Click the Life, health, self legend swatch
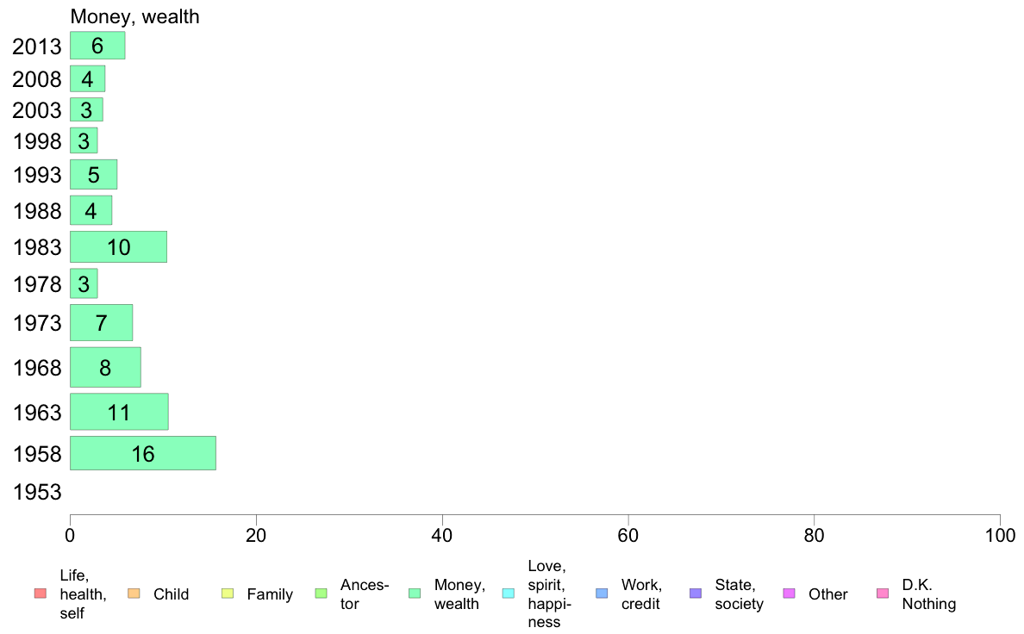The height and width of the screenshot is (634, 1024). 41,594
